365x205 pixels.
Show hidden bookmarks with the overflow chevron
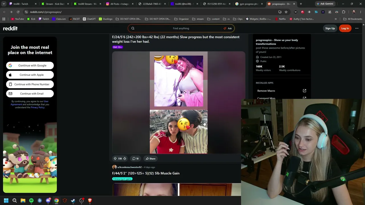tap(336, 19)
